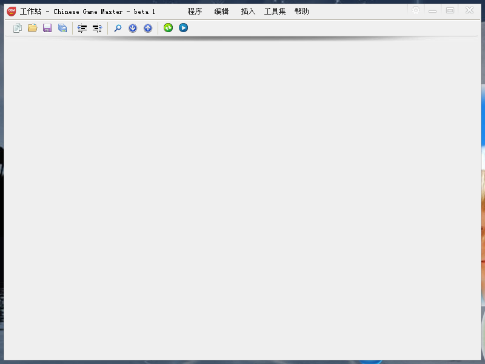Image resolution: width=485 pixels, height=364 pixels.
Task: Click the blue up arrow icon
Action: click(x=148, y=28)
